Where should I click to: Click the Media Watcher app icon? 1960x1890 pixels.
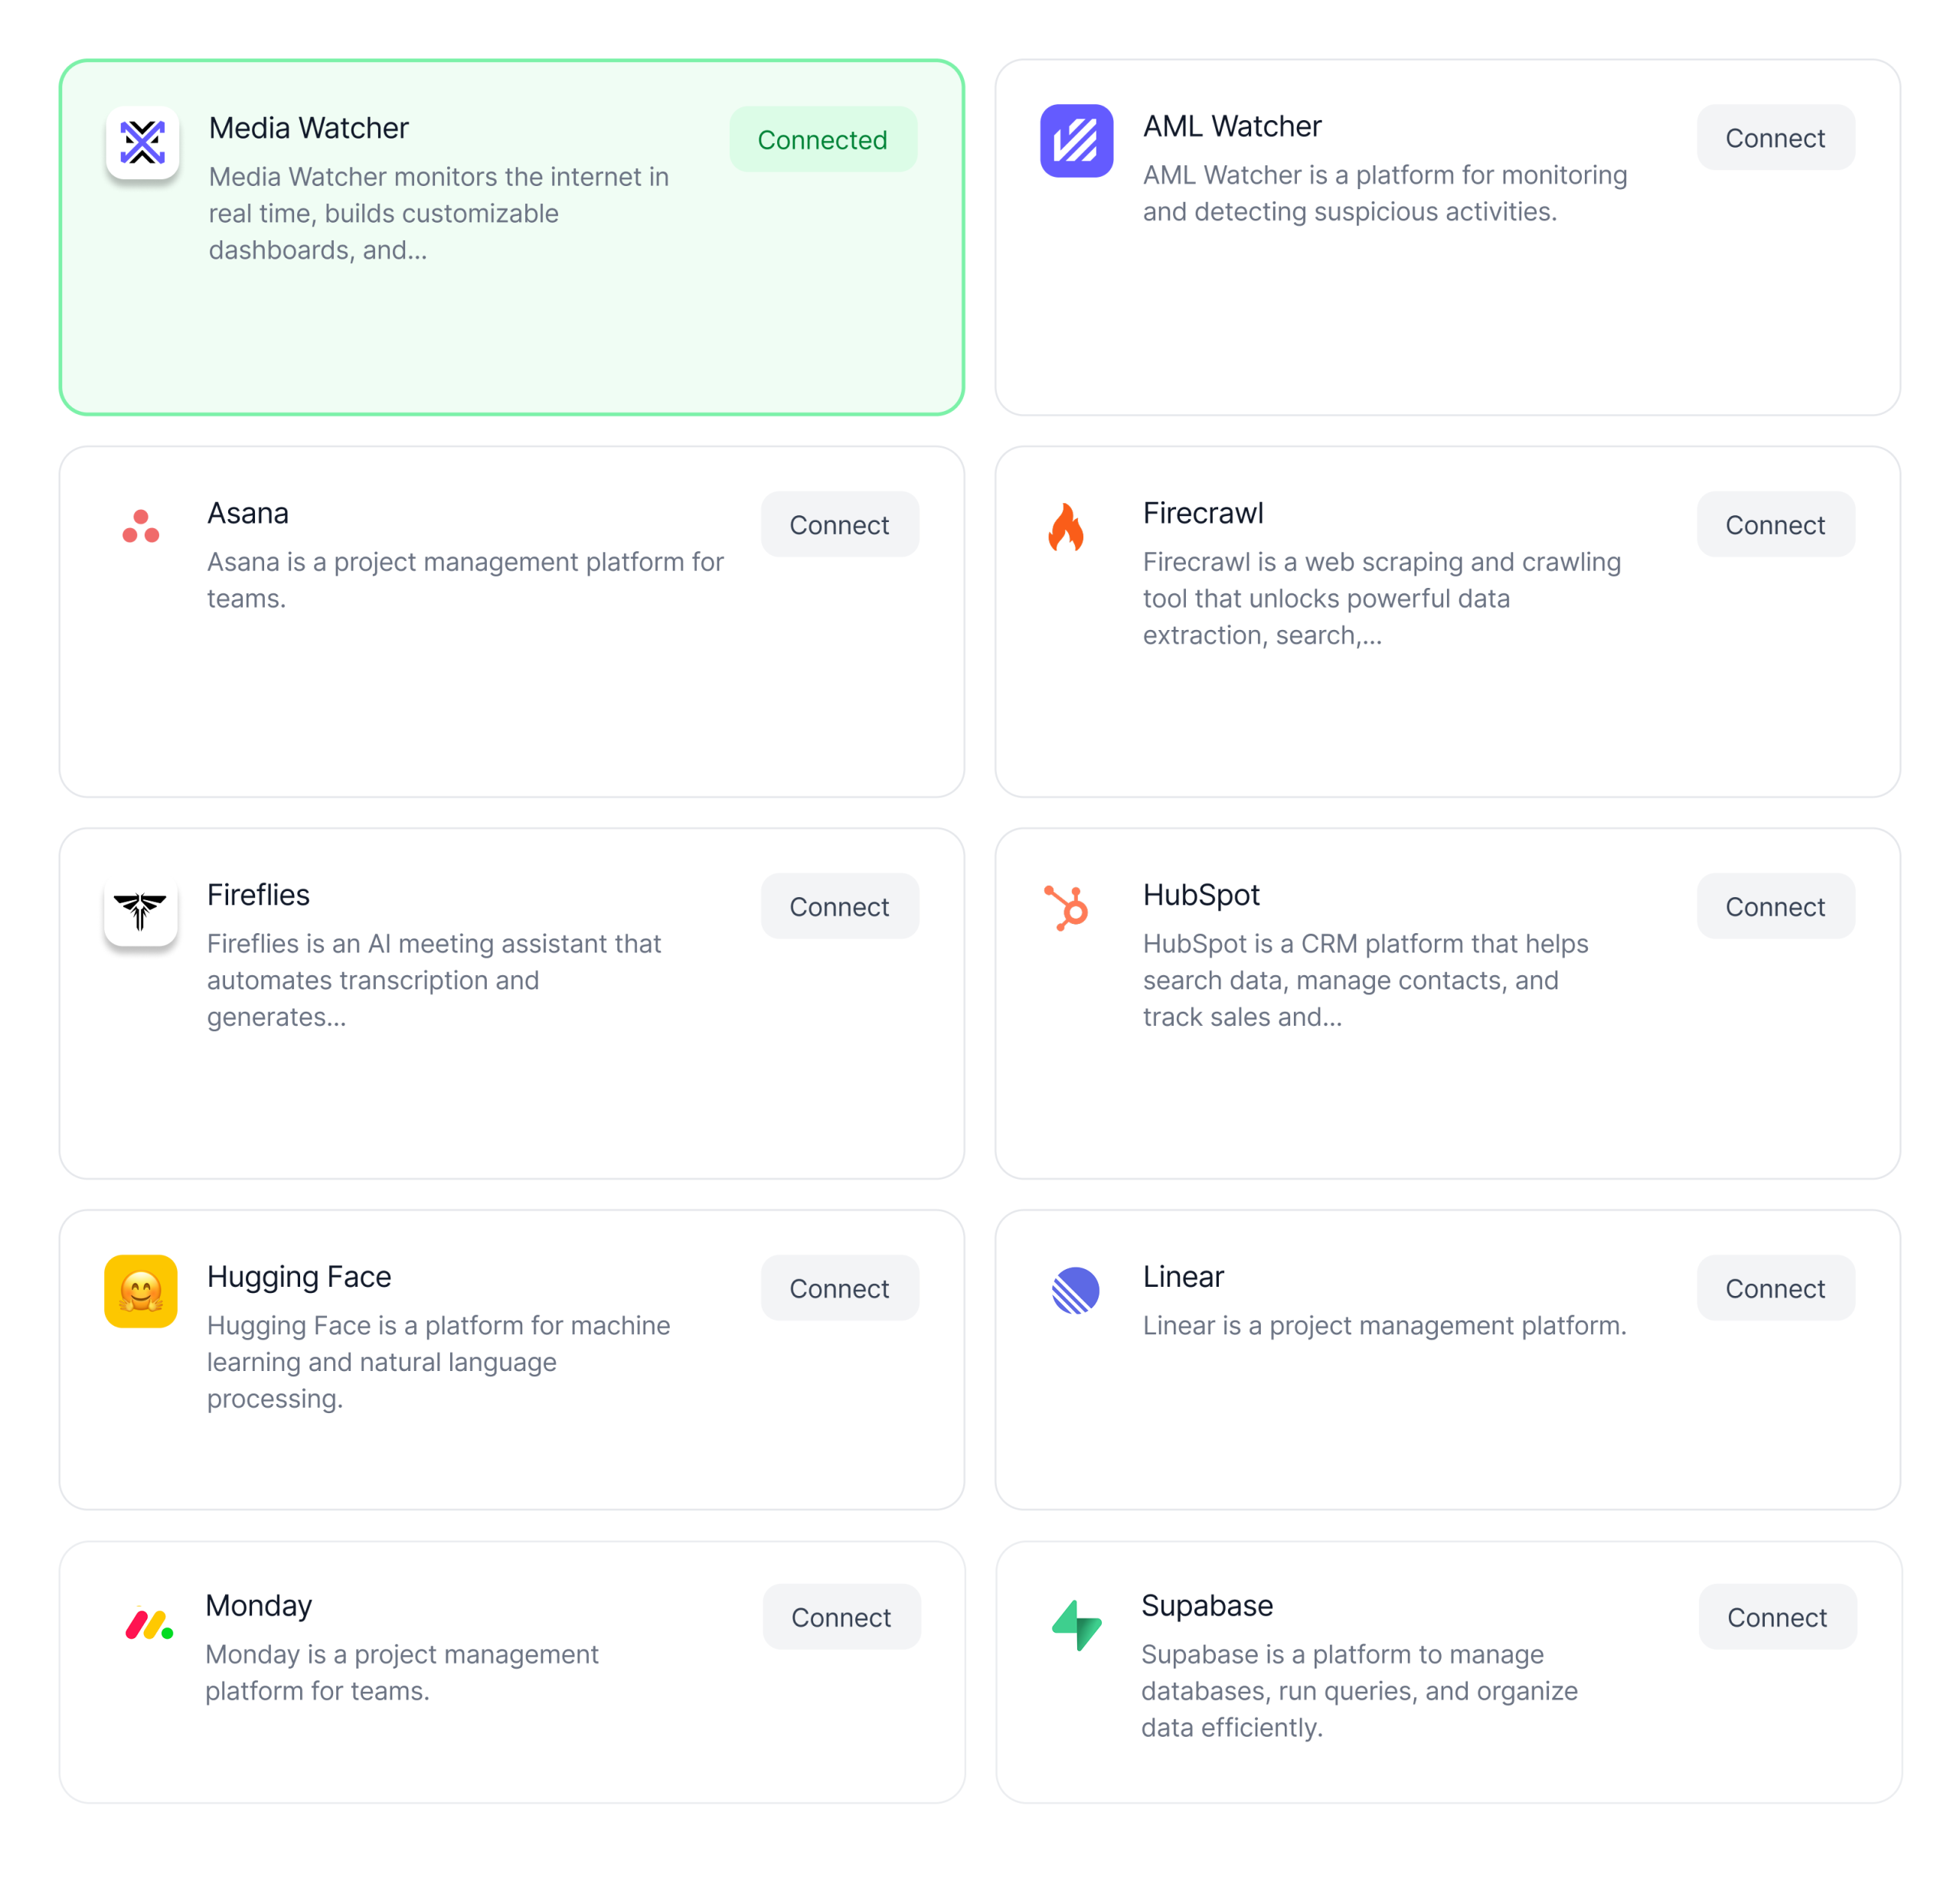pos(143,143)
